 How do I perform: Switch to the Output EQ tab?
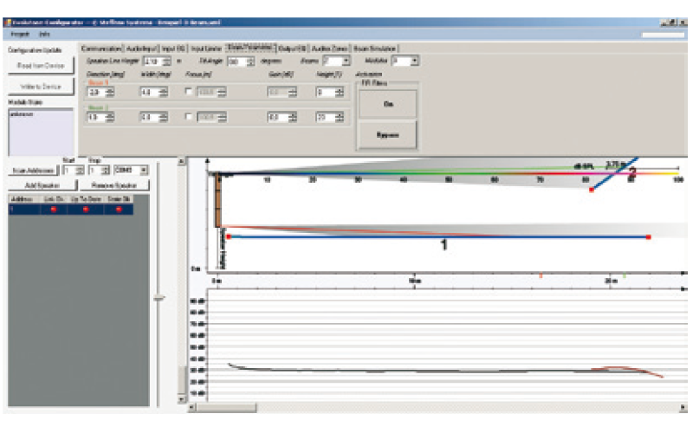[293, 48]
